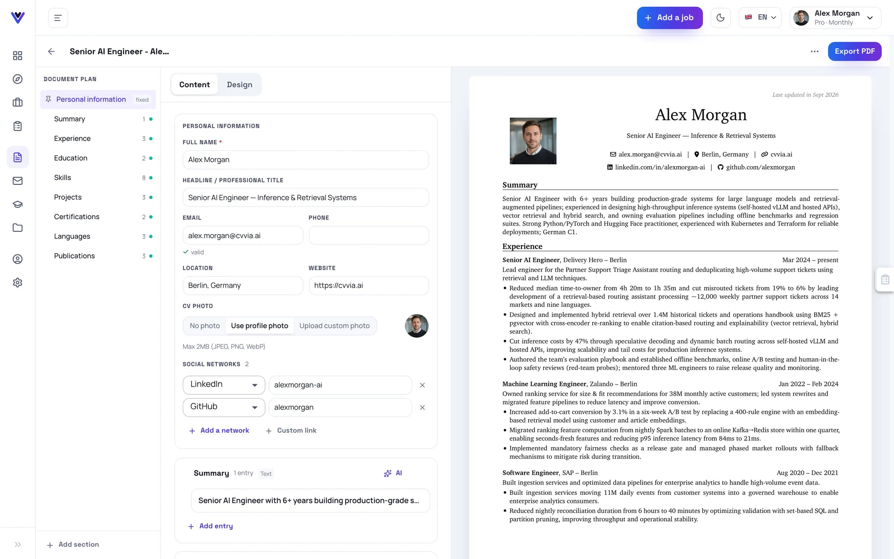The width and height of the screenshot is (894, 559).
Task: Remove the GitHub social network row
Action: pos(422,407)
